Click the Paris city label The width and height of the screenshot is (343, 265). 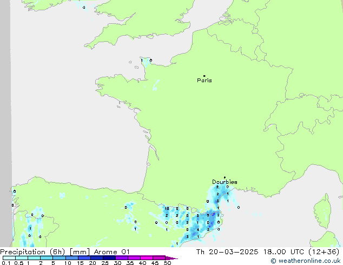205,81
